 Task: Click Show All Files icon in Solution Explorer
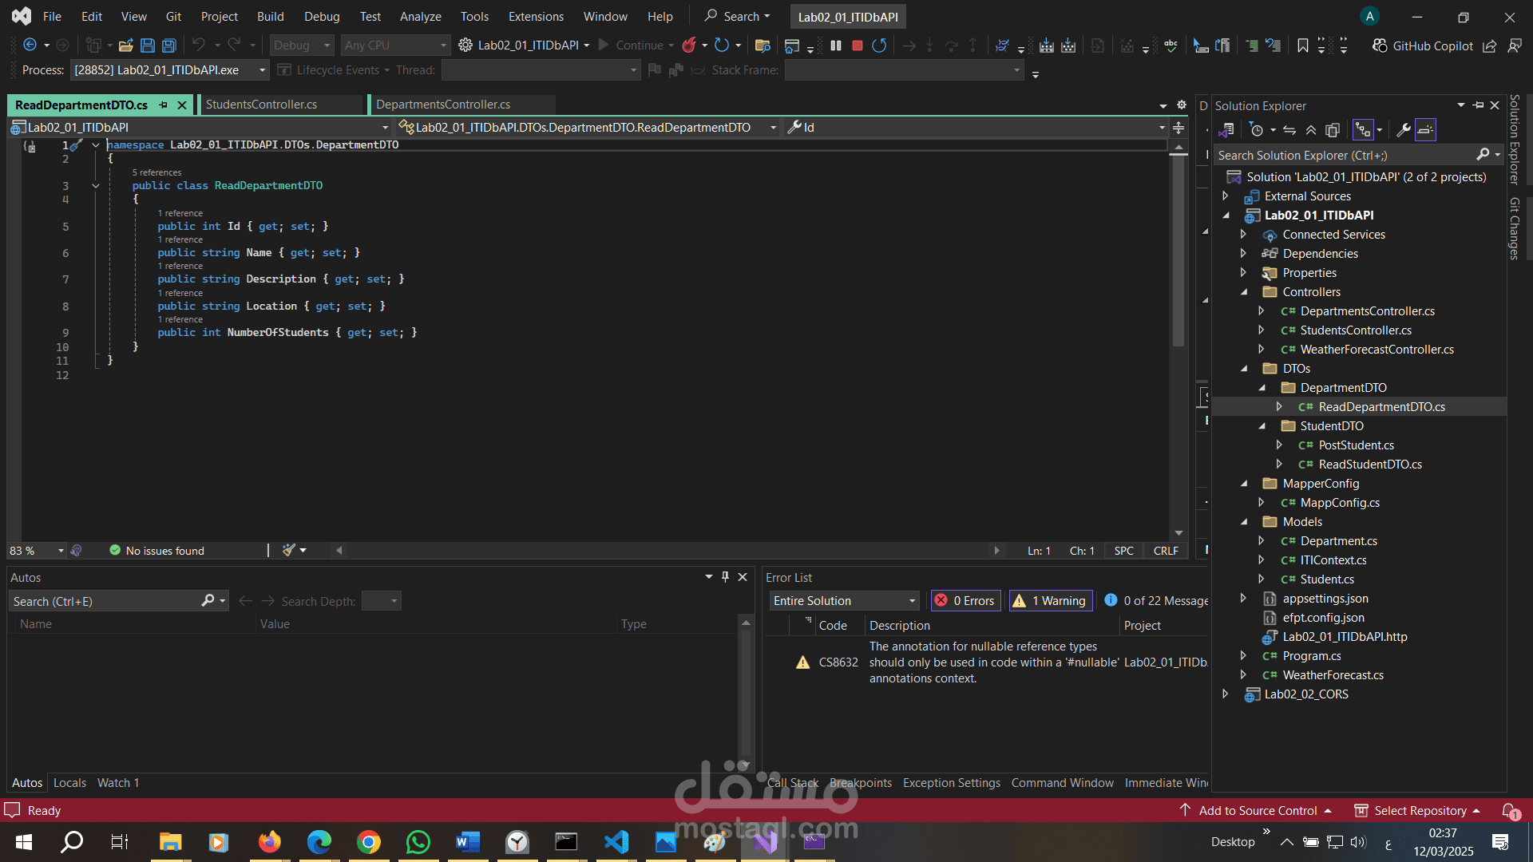click(x=1332, y=130)
